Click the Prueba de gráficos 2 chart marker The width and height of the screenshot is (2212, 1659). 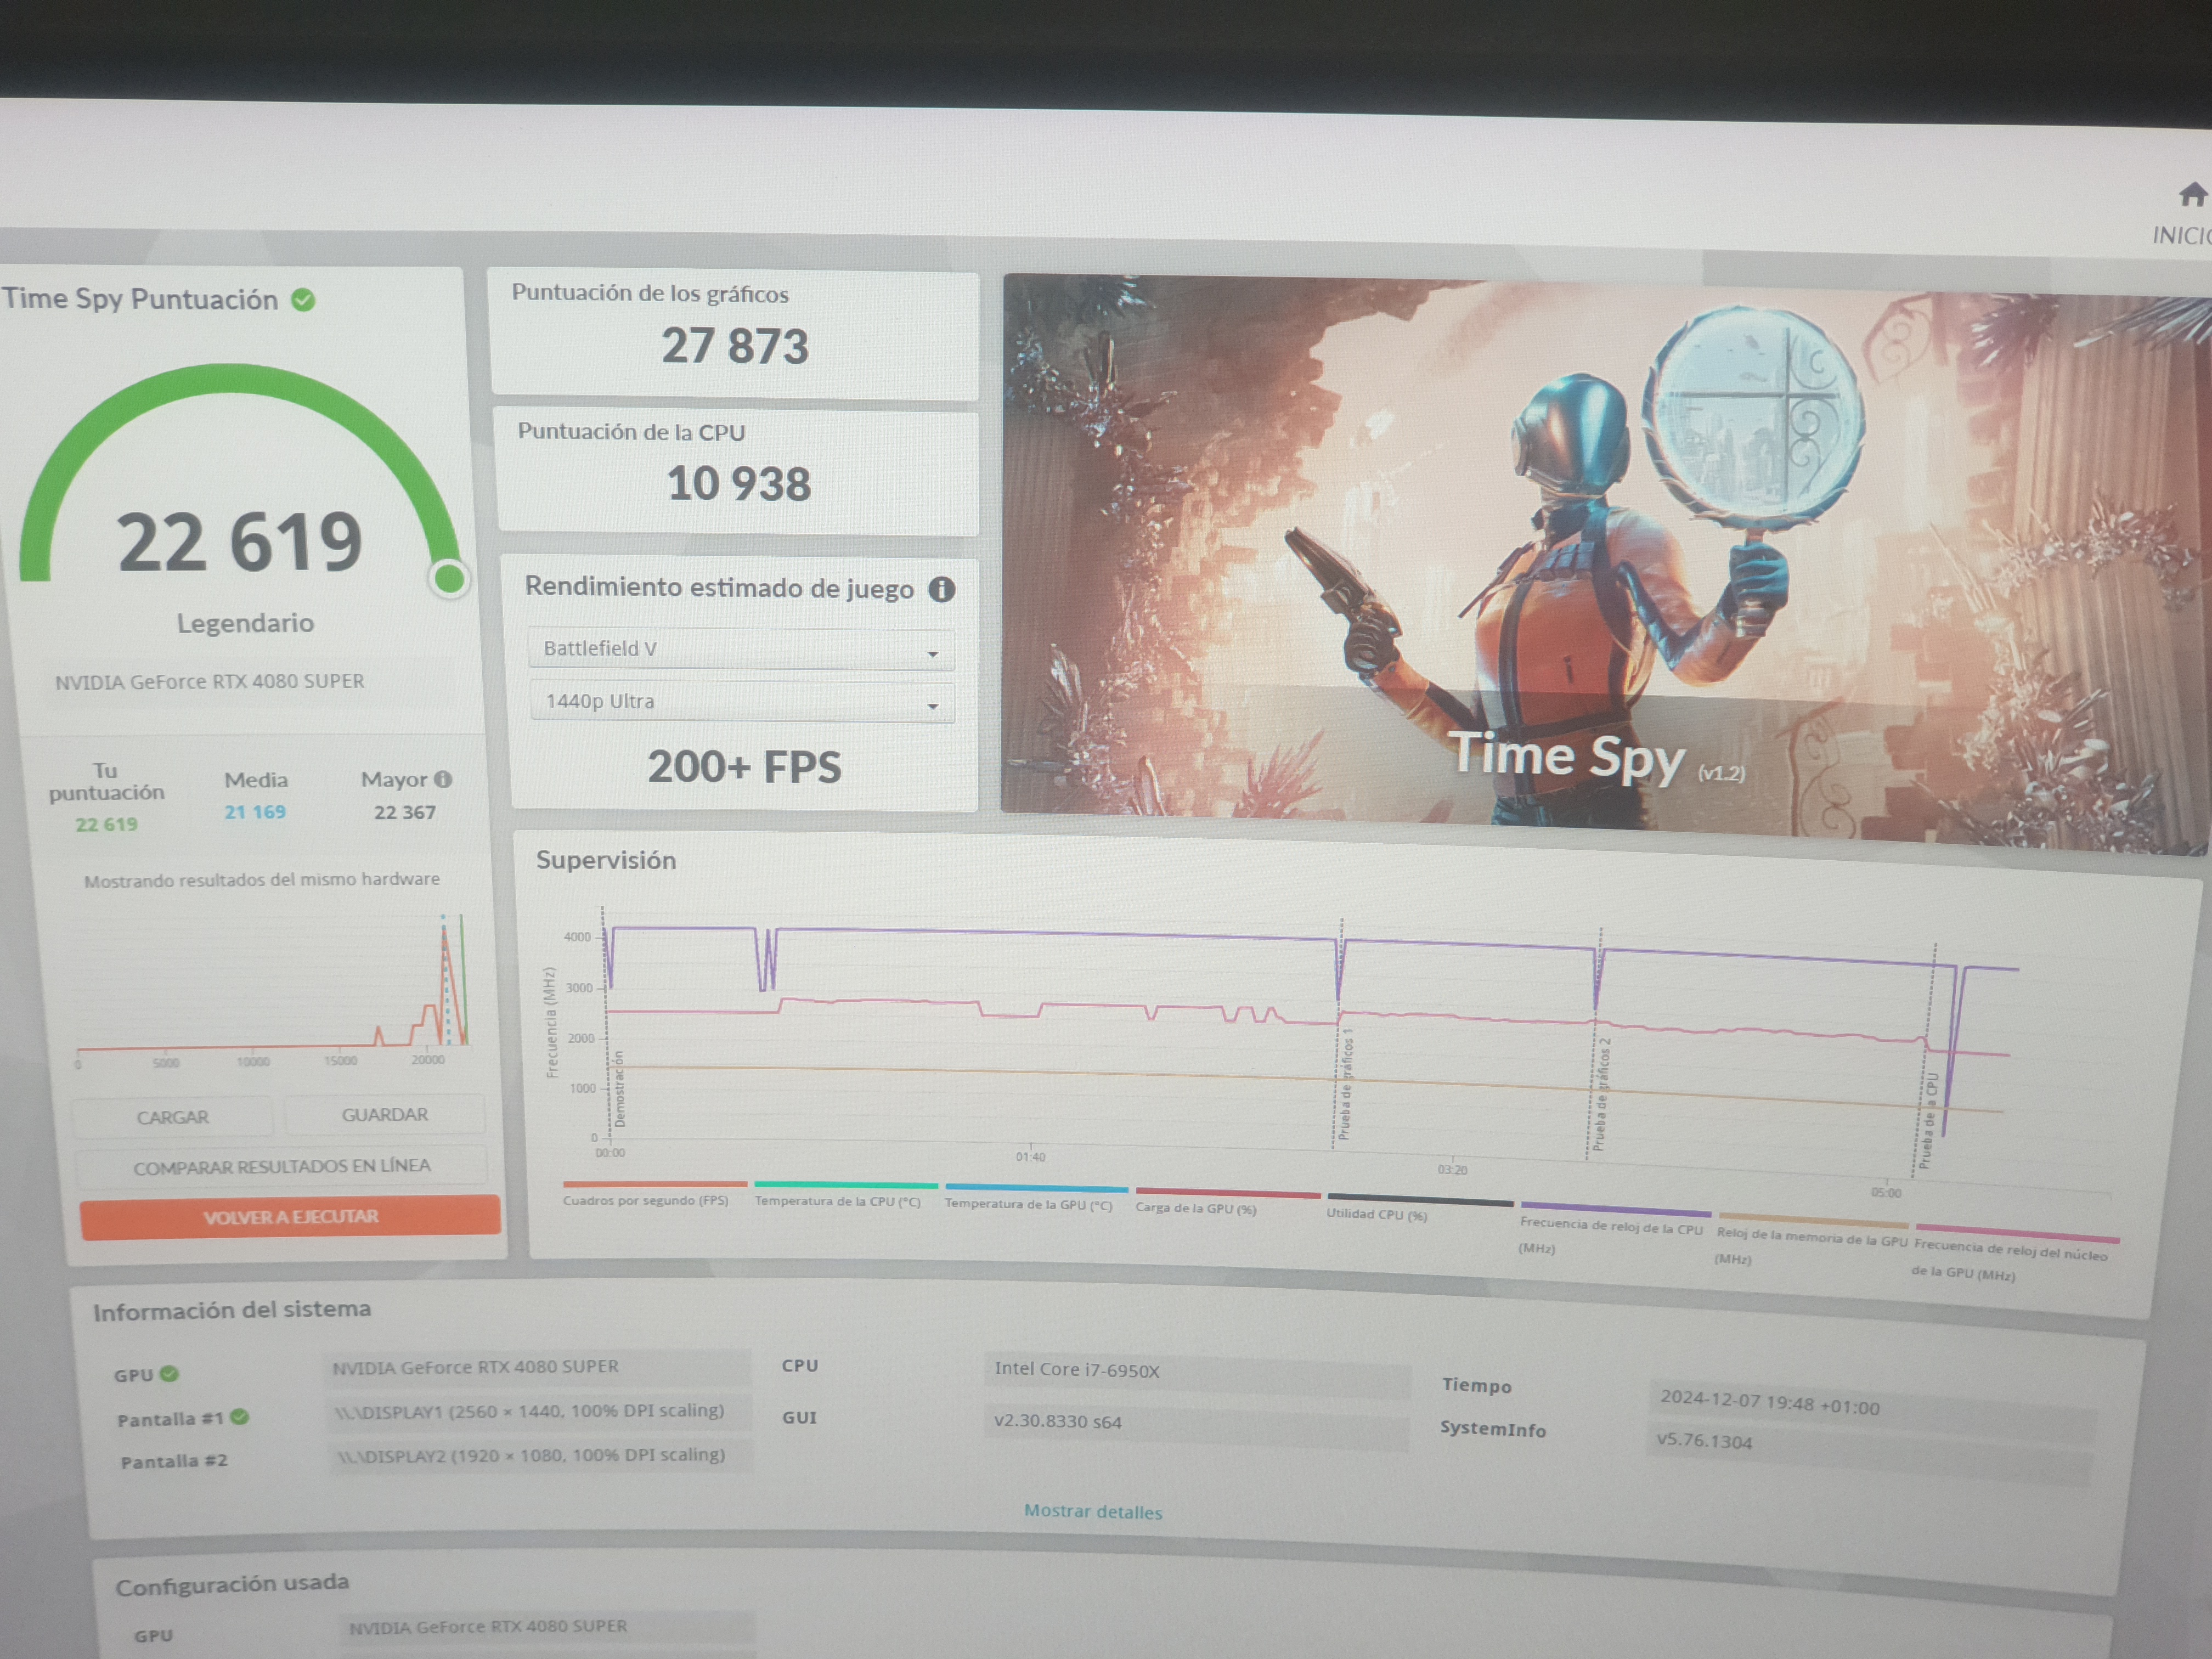coord(1602,1094)
